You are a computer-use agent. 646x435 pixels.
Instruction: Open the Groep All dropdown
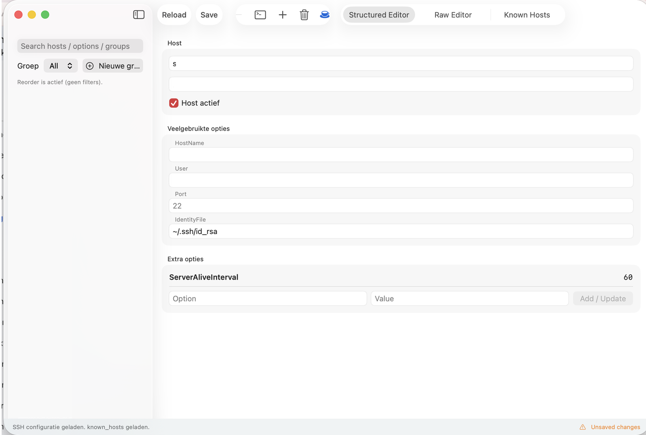(x=60, y=66)
